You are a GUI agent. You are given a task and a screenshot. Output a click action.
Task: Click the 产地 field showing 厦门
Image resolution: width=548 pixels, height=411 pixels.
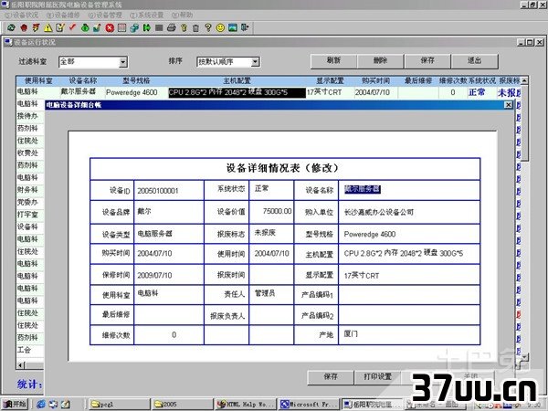pos(409,334)
